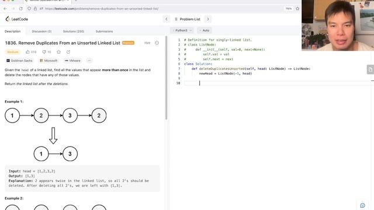The height and width of the screenshot is (210, 374).
Task: Click the Example 1 heading
Action: 14,101
